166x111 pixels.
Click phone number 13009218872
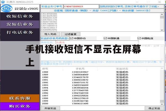click(80, 80)
